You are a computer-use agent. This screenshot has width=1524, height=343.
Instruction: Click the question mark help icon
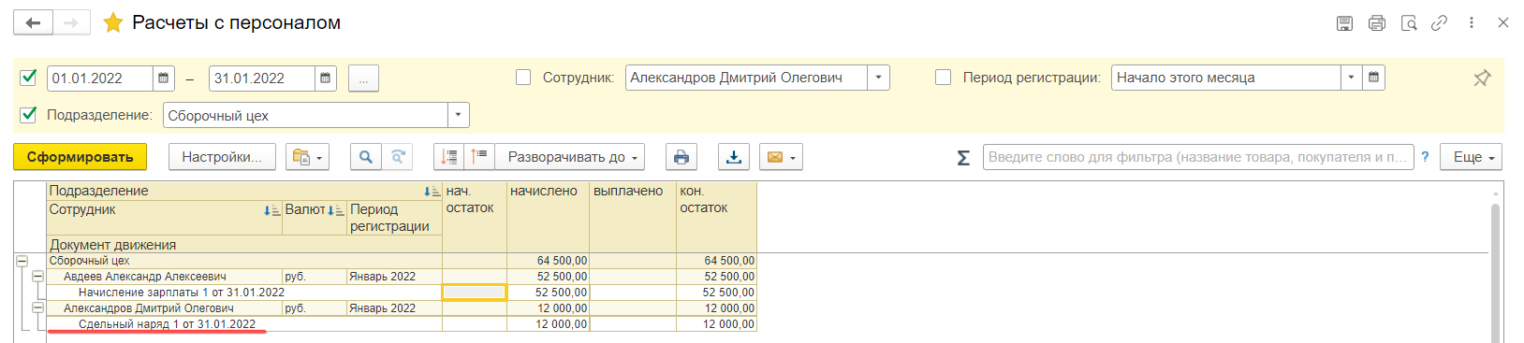(1425, 157)
